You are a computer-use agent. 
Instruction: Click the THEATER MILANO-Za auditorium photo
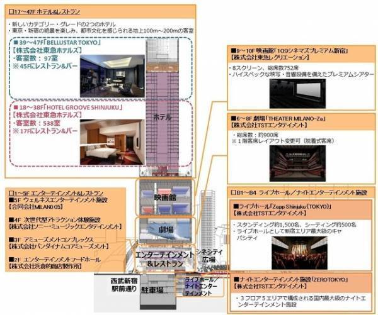click(x=297, y=163)
